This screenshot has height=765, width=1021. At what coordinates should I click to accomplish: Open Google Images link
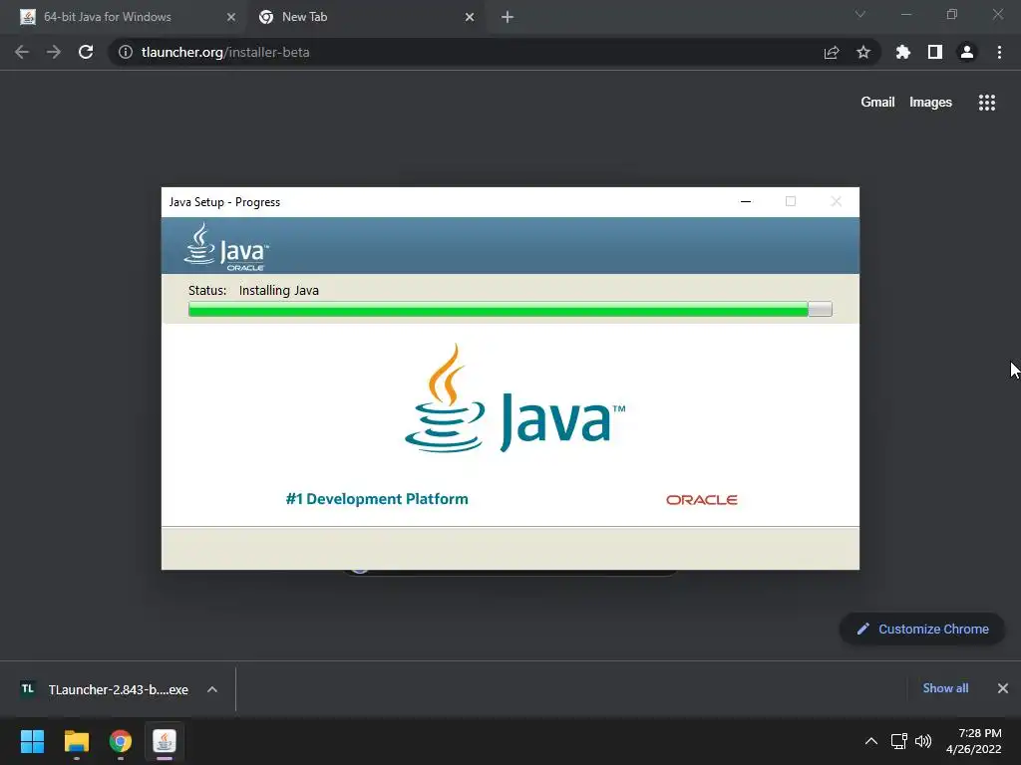click(x=930, y=103)
